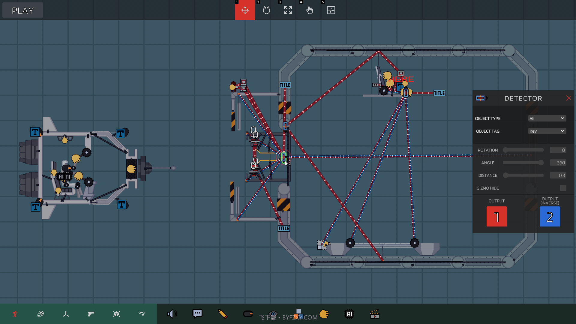Click the clapperboard icon in the bottom bar
This screenshot has width=576, height=324.
pos(375,314)
